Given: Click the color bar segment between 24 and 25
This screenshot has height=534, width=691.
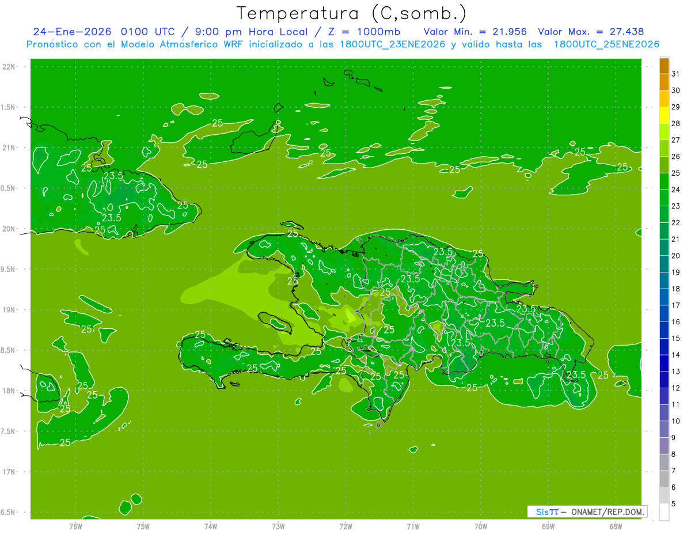Looking at the screenshot, I should (664, 181).
